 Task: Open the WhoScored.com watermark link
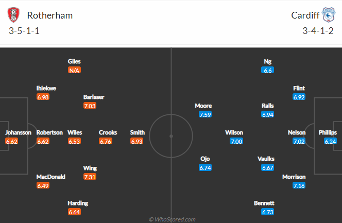(x=172, y=219)
